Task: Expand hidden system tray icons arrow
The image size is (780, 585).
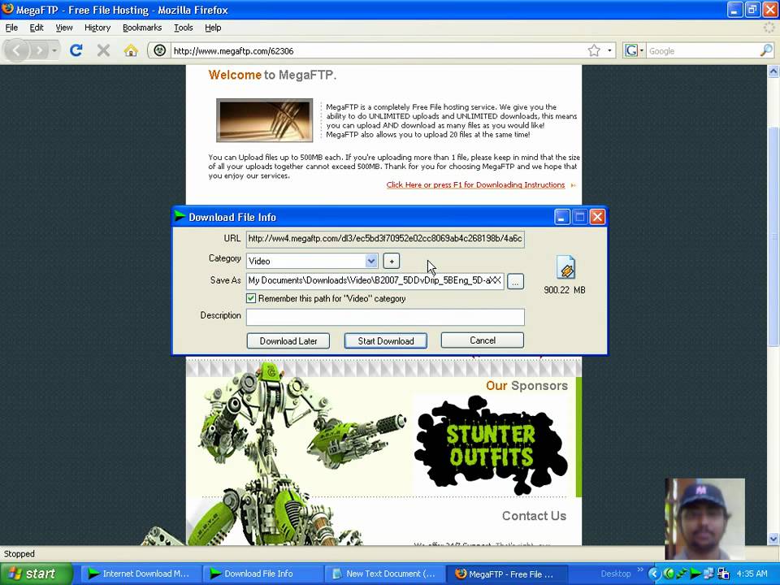Action: click(x=653, y=574)
